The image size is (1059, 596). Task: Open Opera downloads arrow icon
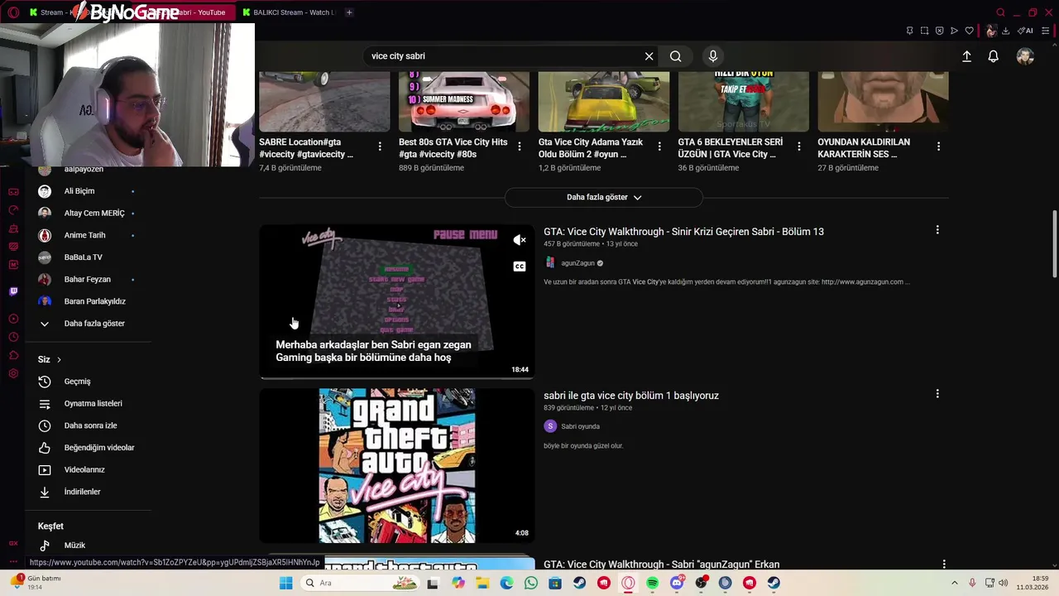(x=1005, y=31)
